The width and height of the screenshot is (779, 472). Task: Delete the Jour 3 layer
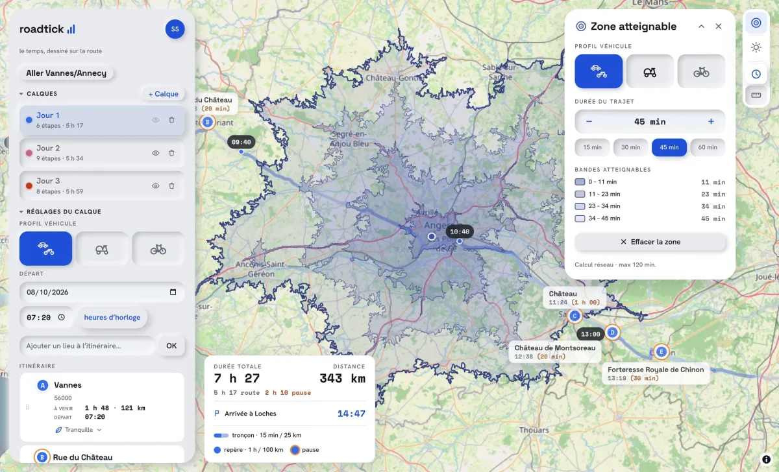click(x=171, y=185)
